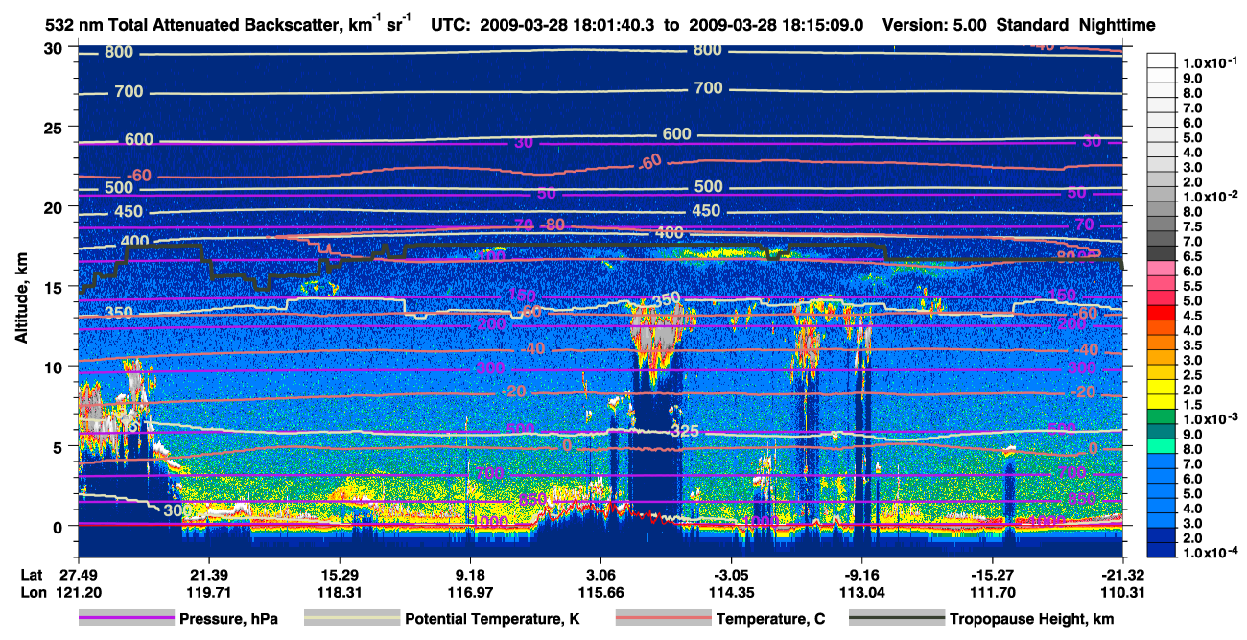Click the 'Lon' row label
Screen dimensions: 1247x640
pyautogui.click(x=32, y=592)
